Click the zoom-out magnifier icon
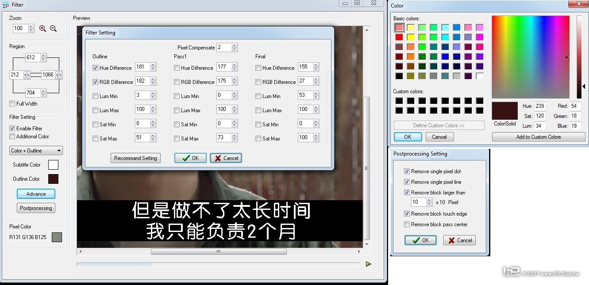Screen dimensions: 589x285 tap(53, 28)
